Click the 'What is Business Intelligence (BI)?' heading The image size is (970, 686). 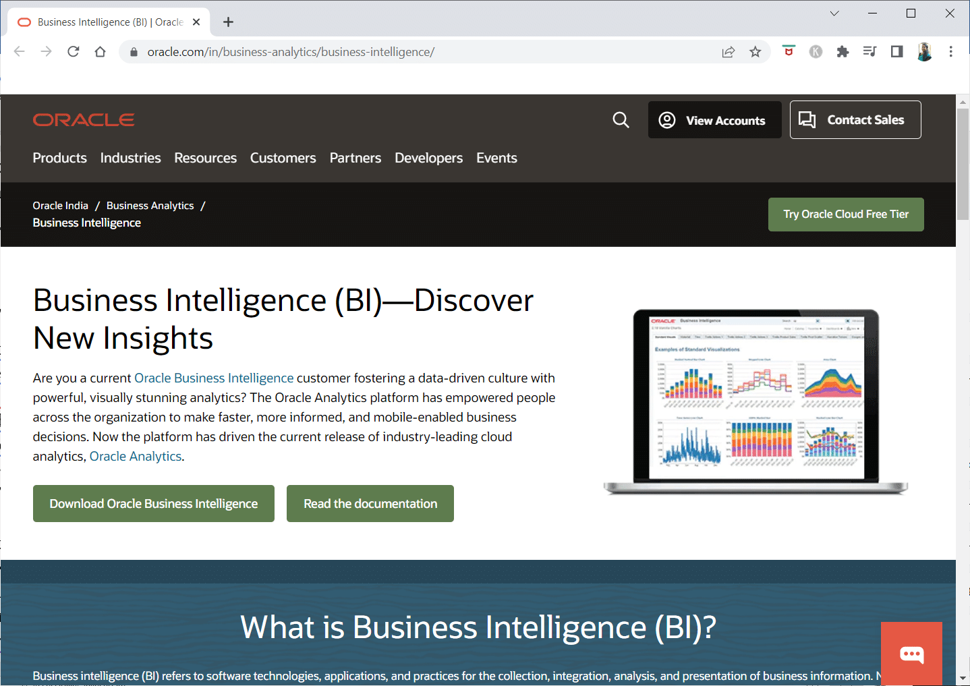(x=478, y=628)
